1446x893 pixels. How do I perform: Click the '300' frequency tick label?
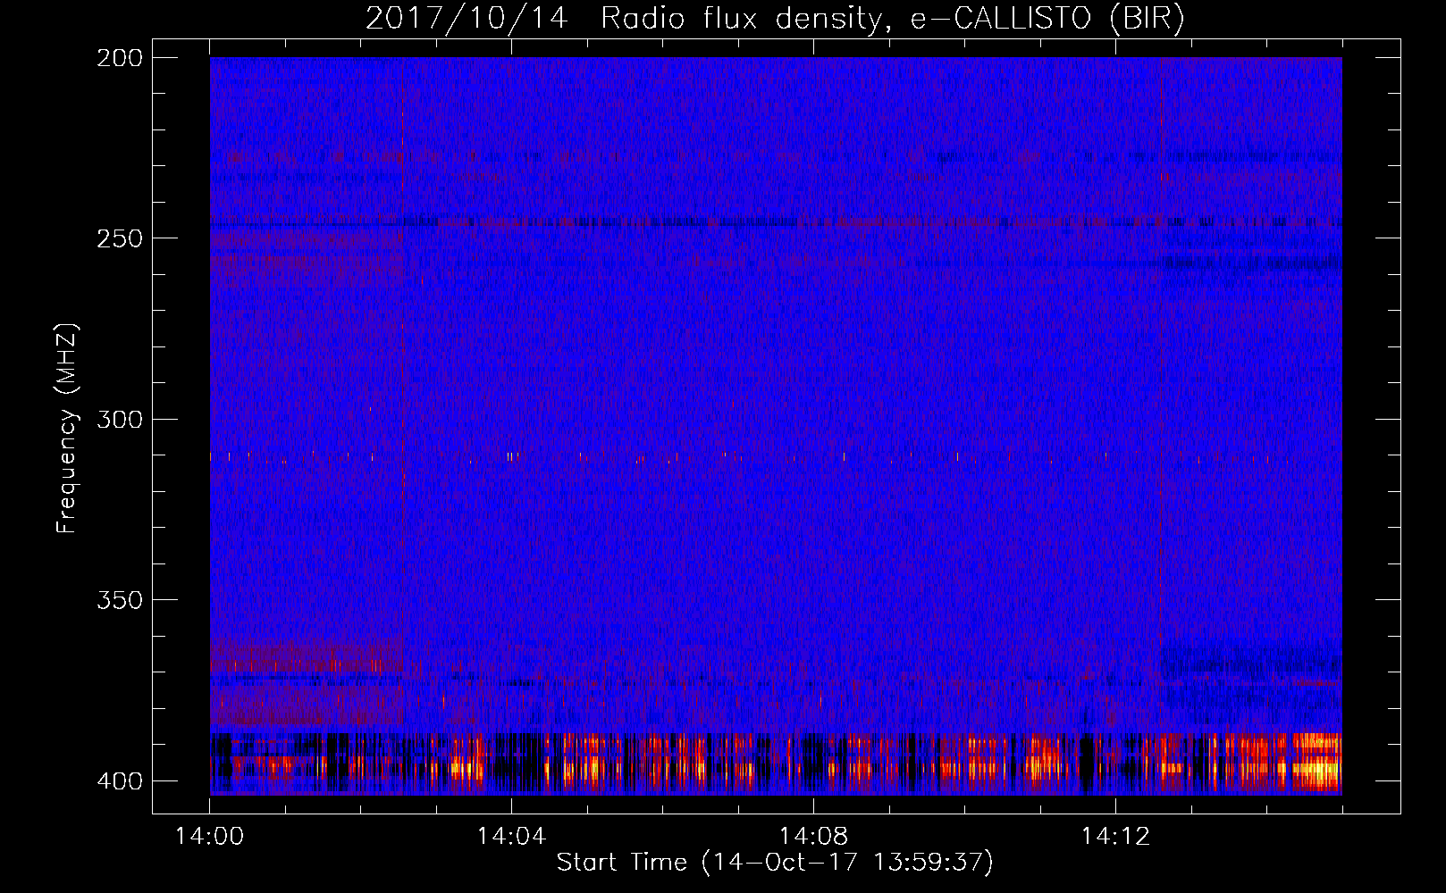click(x=120, y=420)
